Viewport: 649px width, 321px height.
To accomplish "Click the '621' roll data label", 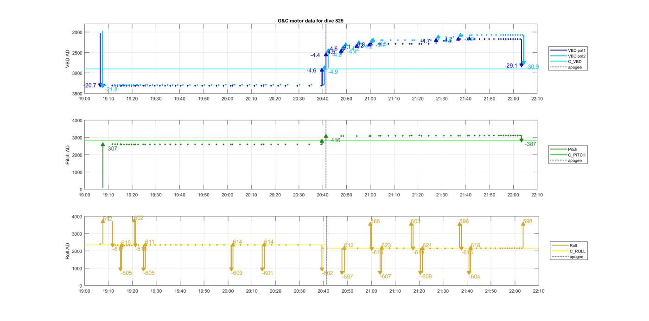I will click(x=427, y=245).
